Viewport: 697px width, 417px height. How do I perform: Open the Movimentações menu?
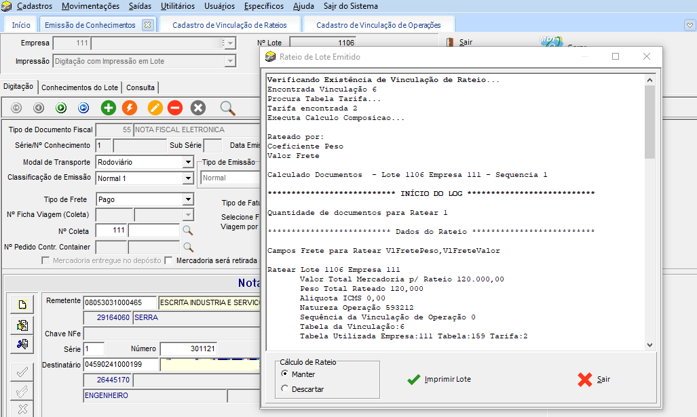[90, 6]
